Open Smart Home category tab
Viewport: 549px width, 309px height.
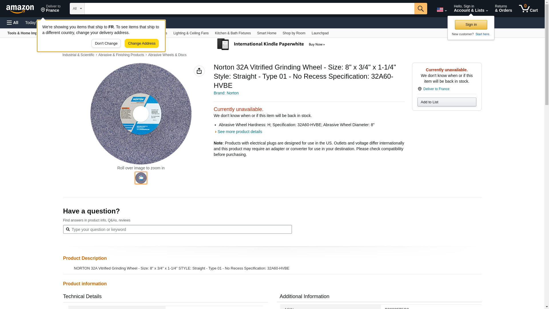coord(266,33)
